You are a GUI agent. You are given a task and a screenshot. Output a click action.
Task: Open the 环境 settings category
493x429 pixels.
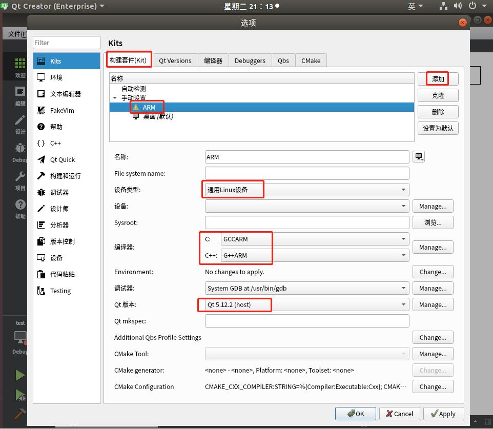66,77
